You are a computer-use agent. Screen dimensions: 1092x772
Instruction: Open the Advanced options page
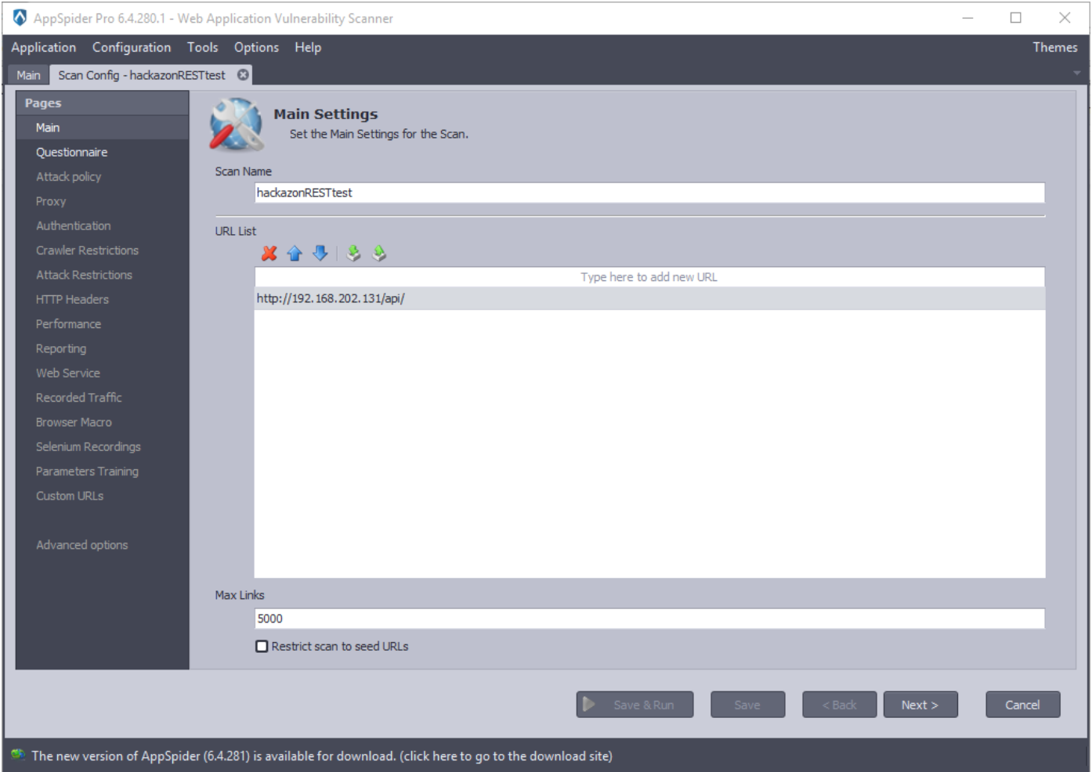coord(103,545)
